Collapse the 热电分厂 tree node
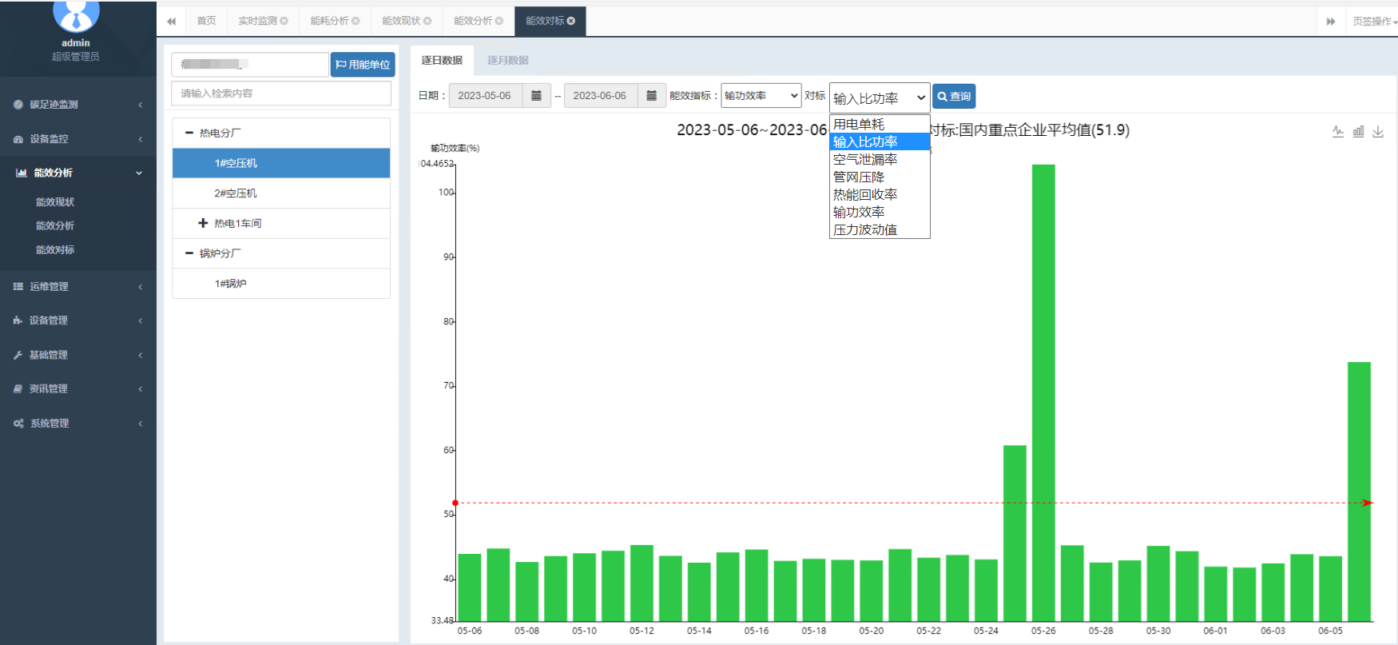The width and height of the screenshot is (1398, 645). (x=189, y=133)
